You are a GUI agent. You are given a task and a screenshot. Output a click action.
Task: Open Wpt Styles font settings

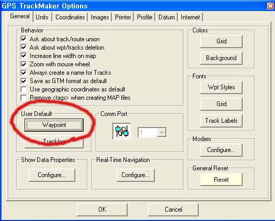coord(221,87)
